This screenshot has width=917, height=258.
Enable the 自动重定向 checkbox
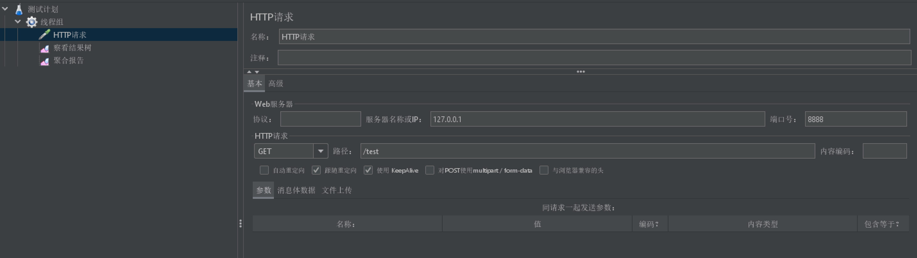click(264, 170)
